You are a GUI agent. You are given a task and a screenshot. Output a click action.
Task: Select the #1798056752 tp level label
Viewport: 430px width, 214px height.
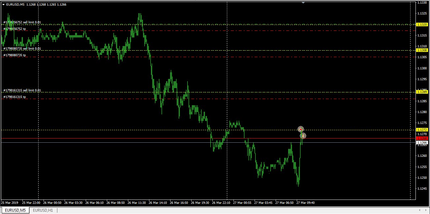coord(15,29)
